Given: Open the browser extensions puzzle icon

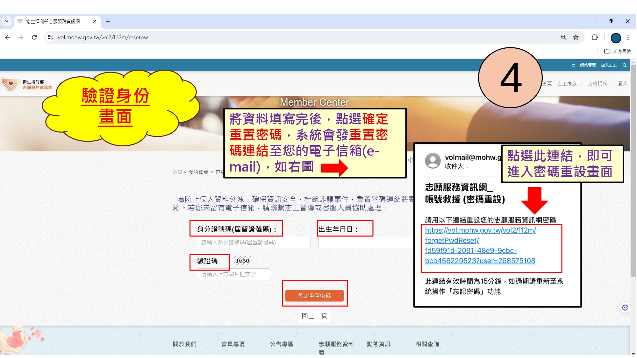Looking at the screenshot, I should pyautogui.click(x=594, y=37).
